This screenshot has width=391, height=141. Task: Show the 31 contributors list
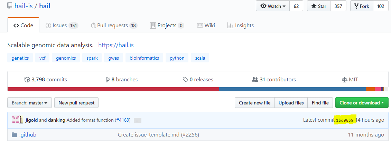click(274, 80)
